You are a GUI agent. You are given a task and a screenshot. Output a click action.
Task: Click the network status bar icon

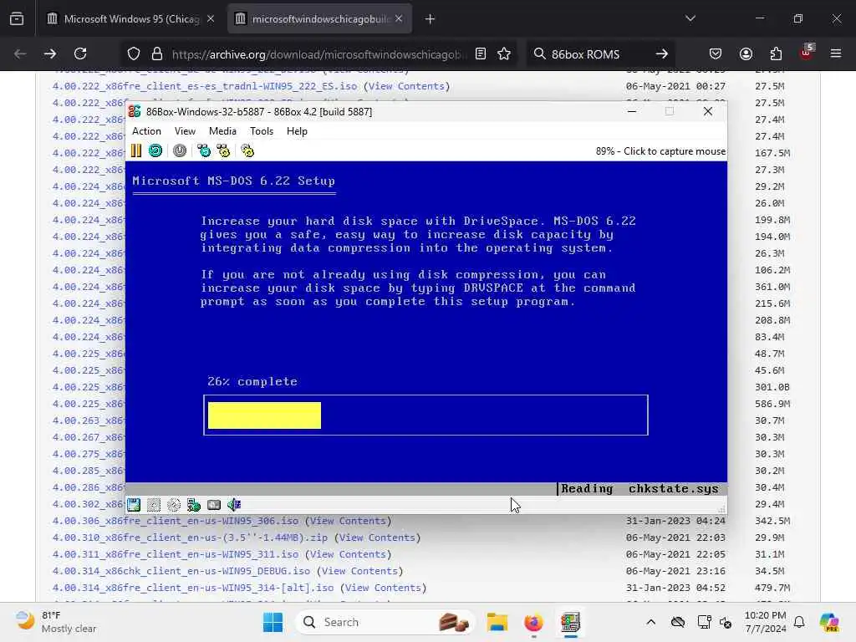pos(194,504)
